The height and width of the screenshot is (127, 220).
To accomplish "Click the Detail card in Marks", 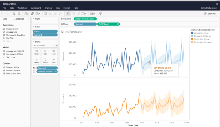I will [37, 61].
